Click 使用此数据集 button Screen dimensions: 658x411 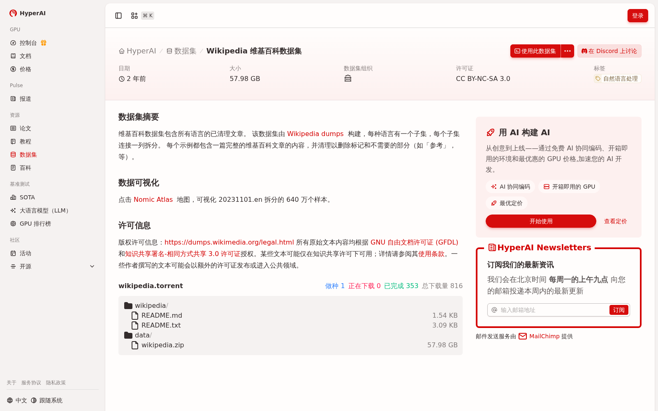[535, 51]
